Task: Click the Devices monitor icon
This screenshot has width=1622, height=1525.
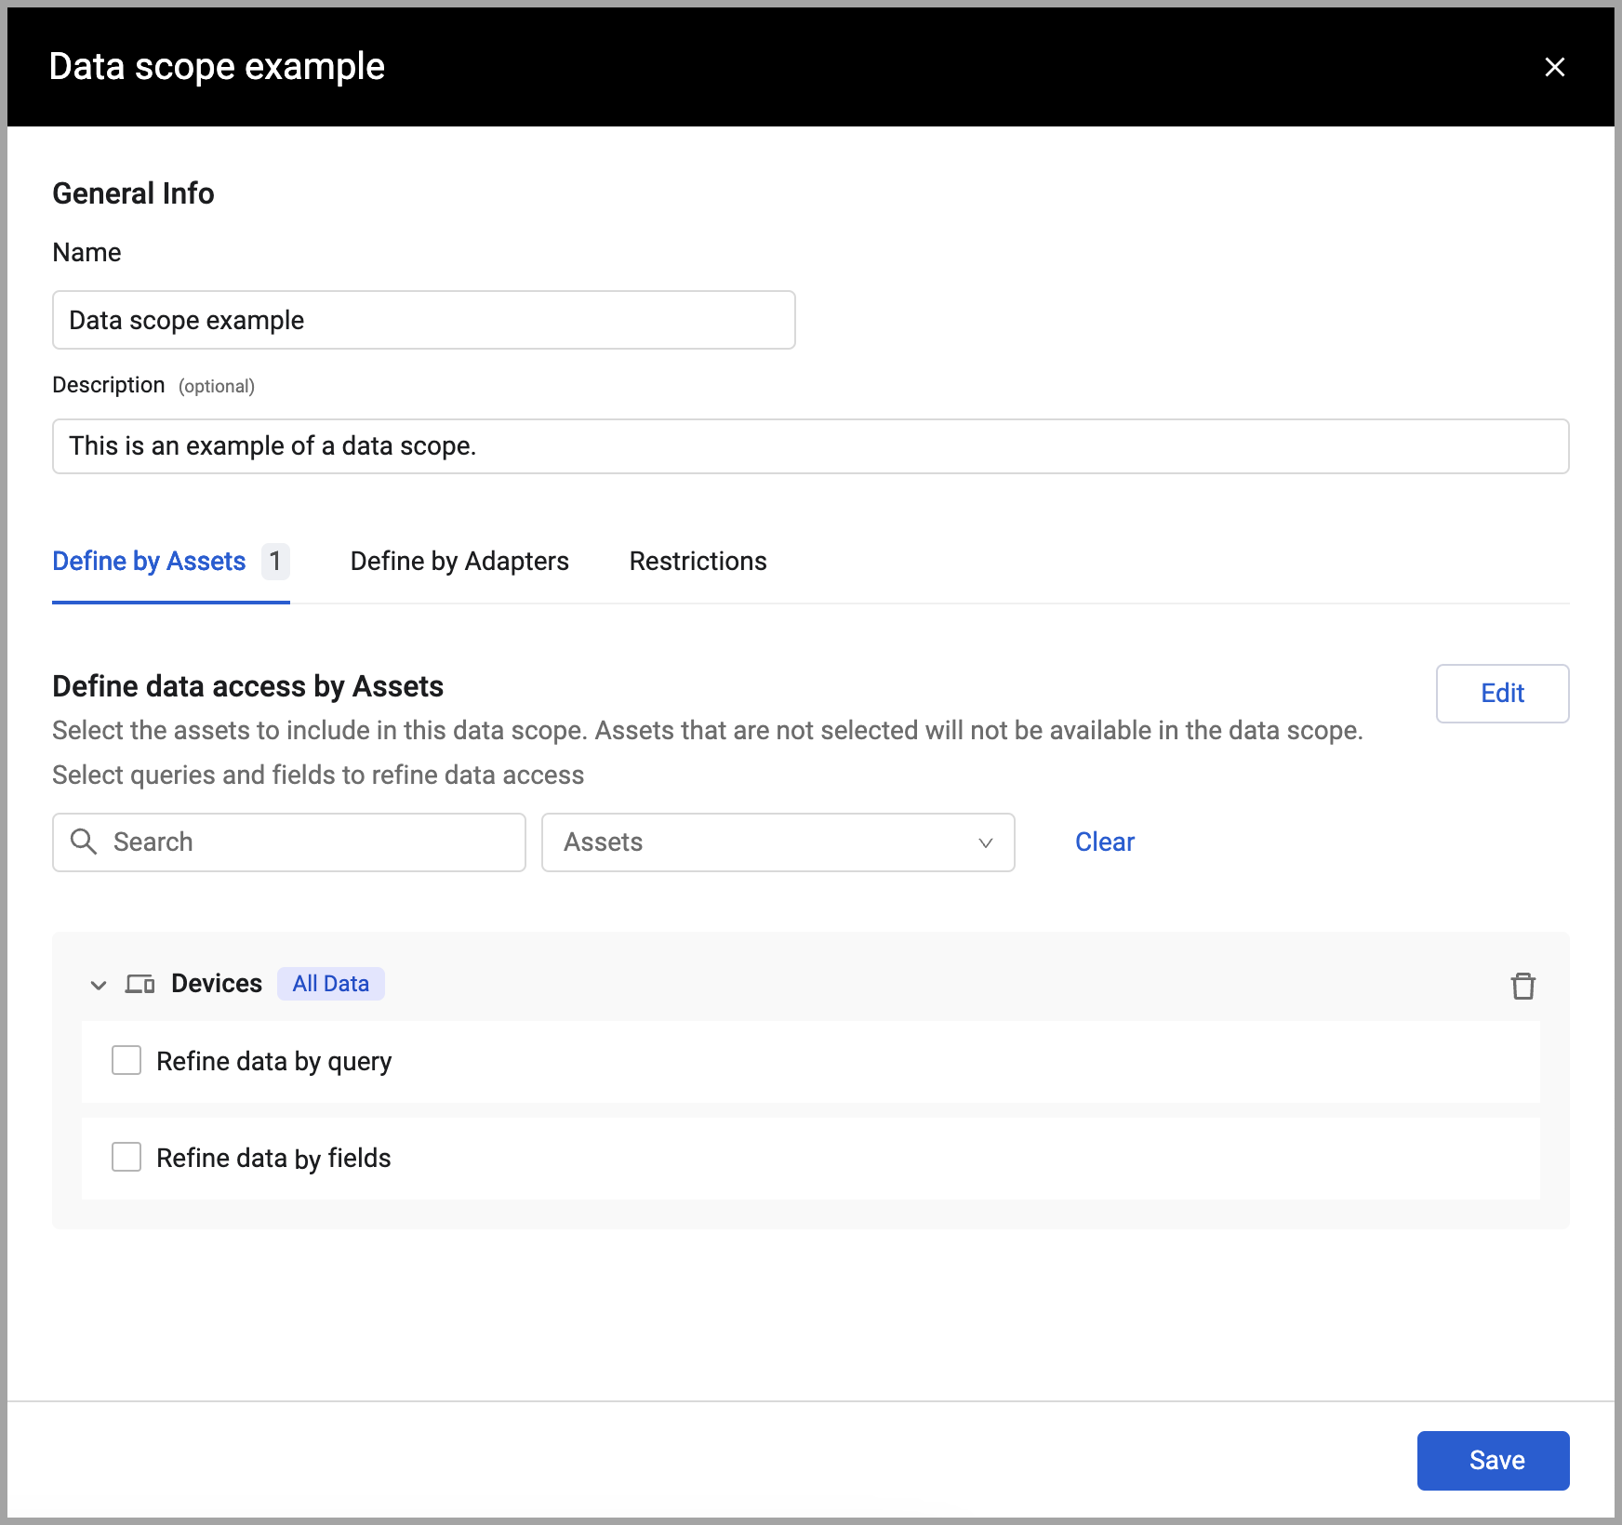Action: pyautogui.click(x=140, y=984)
